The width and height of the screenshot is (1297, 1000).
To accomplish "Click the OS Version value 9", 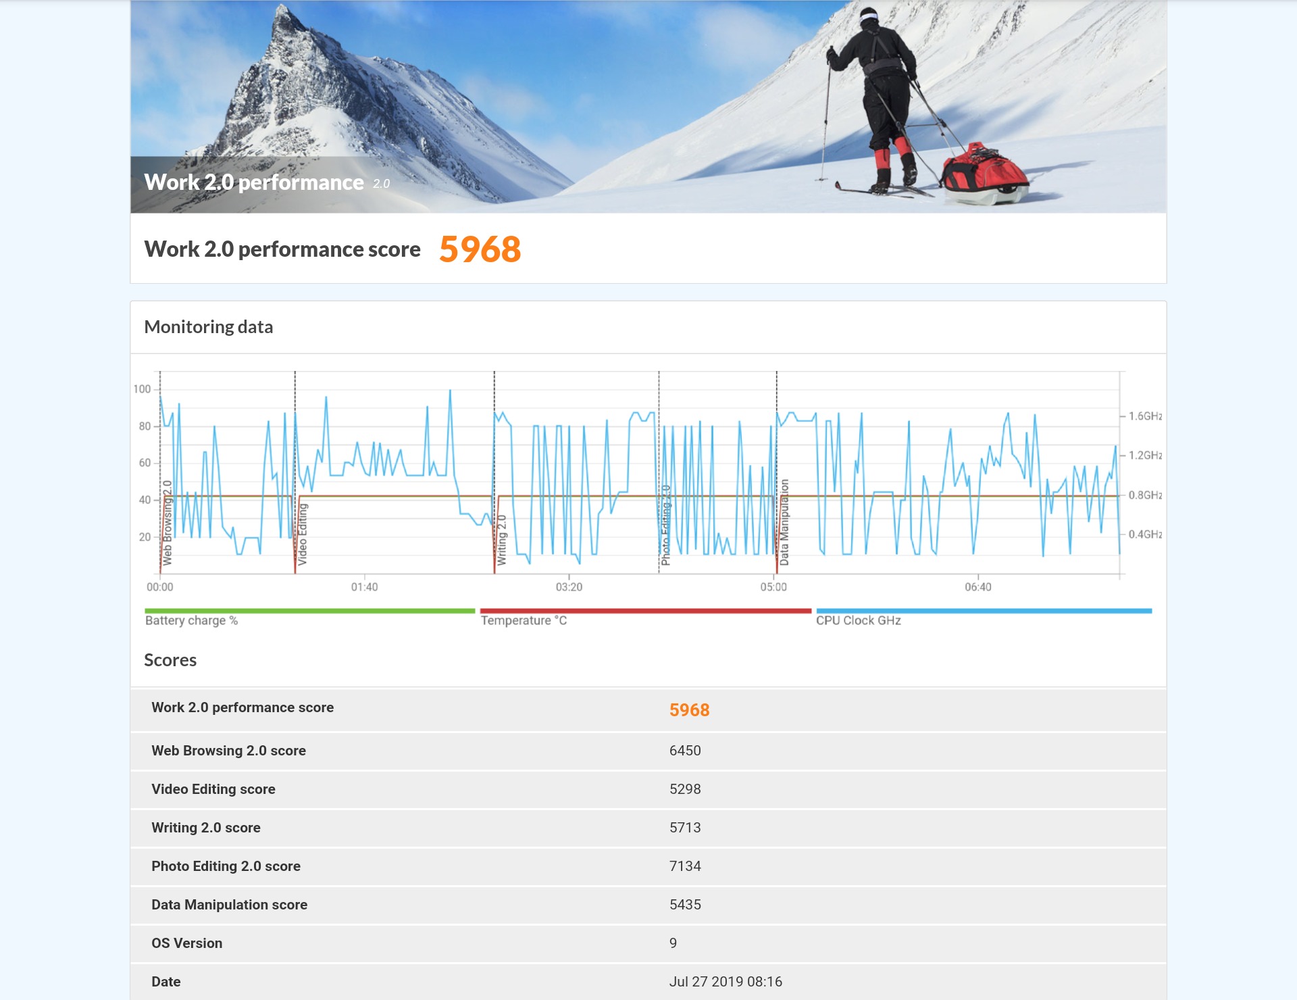I will [x=673, y=943].
